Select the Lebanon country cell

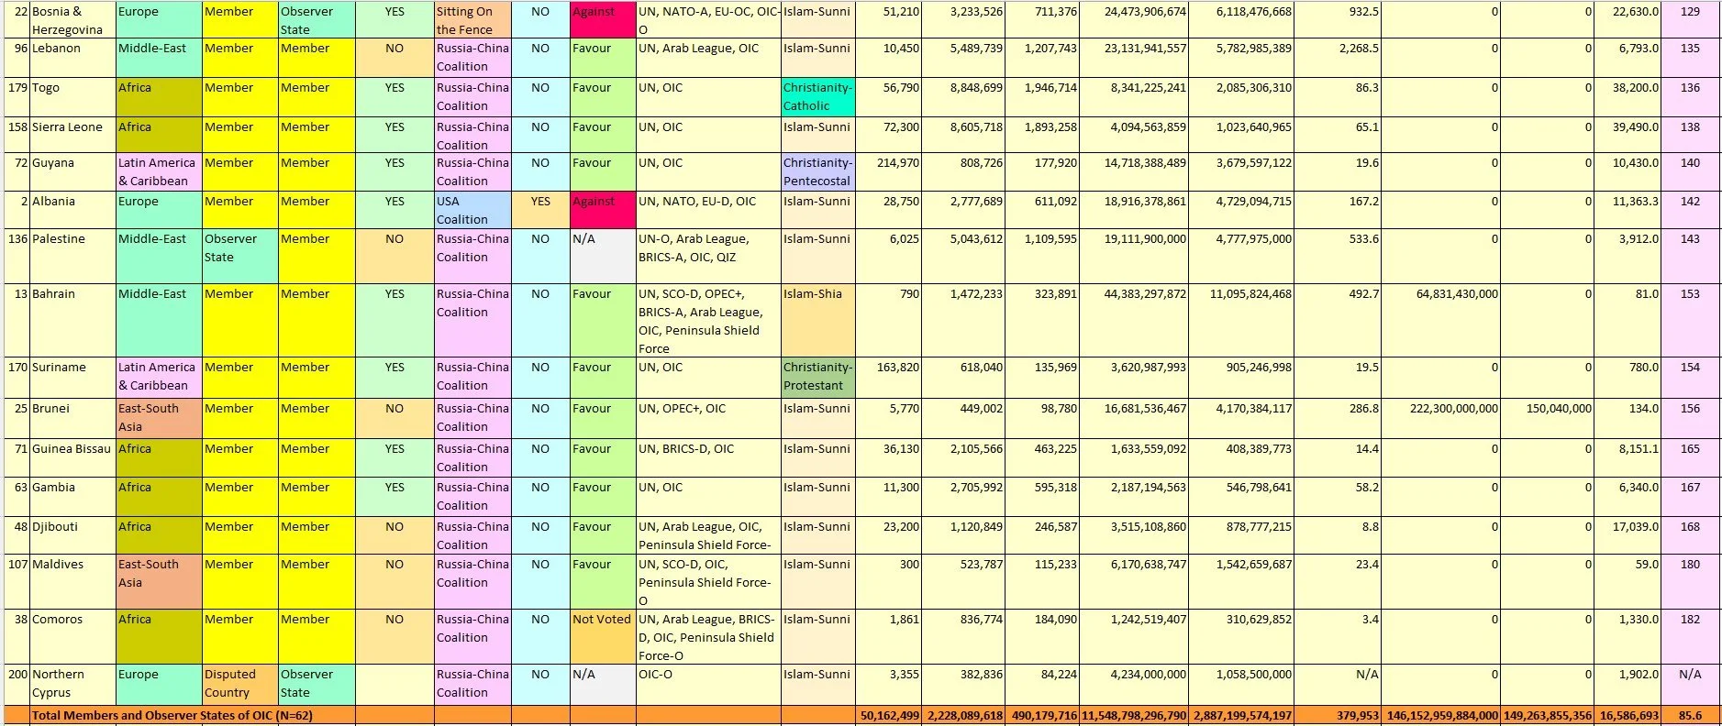(x=72, y=58)
